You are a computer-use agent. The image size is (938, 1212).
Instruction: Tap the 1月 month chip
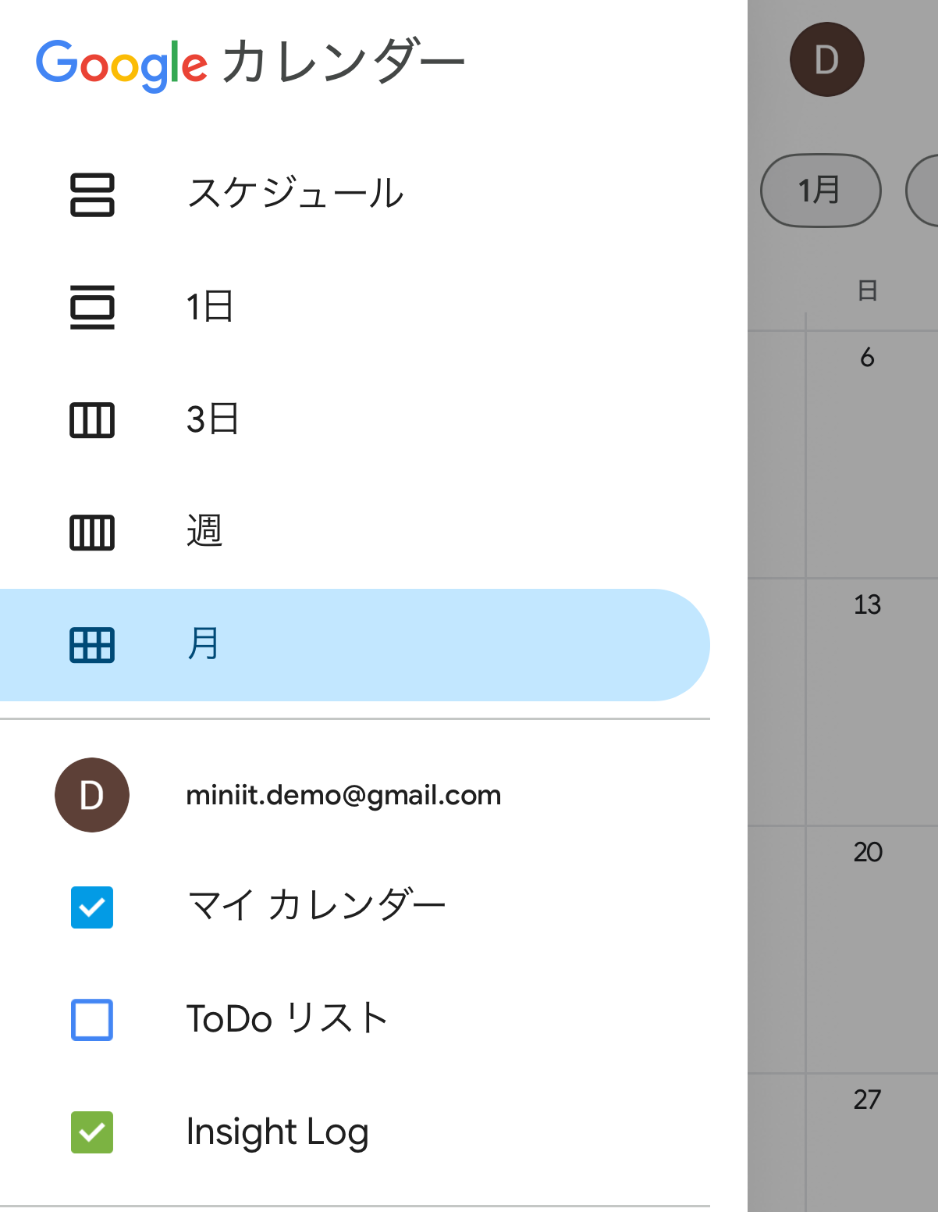[x=821, y=191]
